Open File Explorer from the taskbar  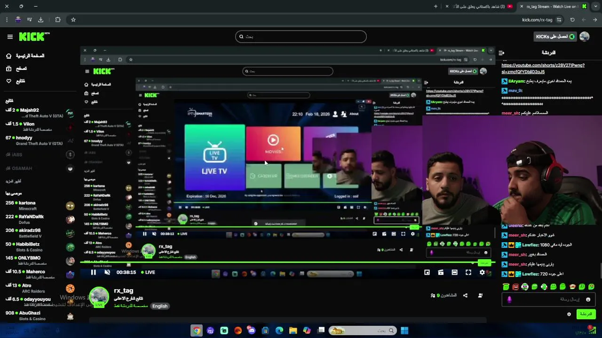click(x=293, y=330)
